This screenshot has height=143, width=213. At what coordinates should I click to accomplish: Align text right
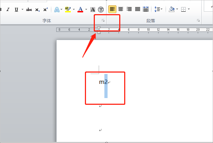pyautogui.click(x=129, y=9)
